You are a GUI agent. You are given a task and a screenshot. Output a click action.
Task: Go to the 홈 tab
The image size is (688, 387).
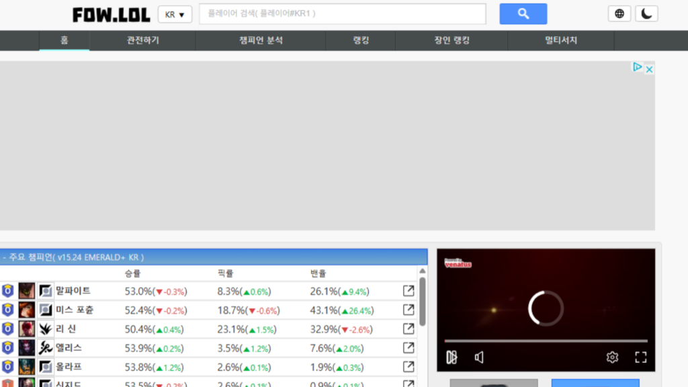(64, 40)
